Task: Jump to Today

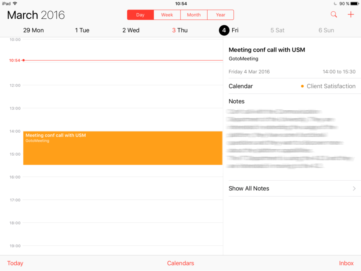Action: coord(15,263)
